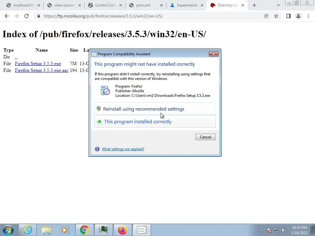The height and width of the screenshot is (236, 315).
Task: Click the Firefox installer disc icon
Action: pos(105,90)
